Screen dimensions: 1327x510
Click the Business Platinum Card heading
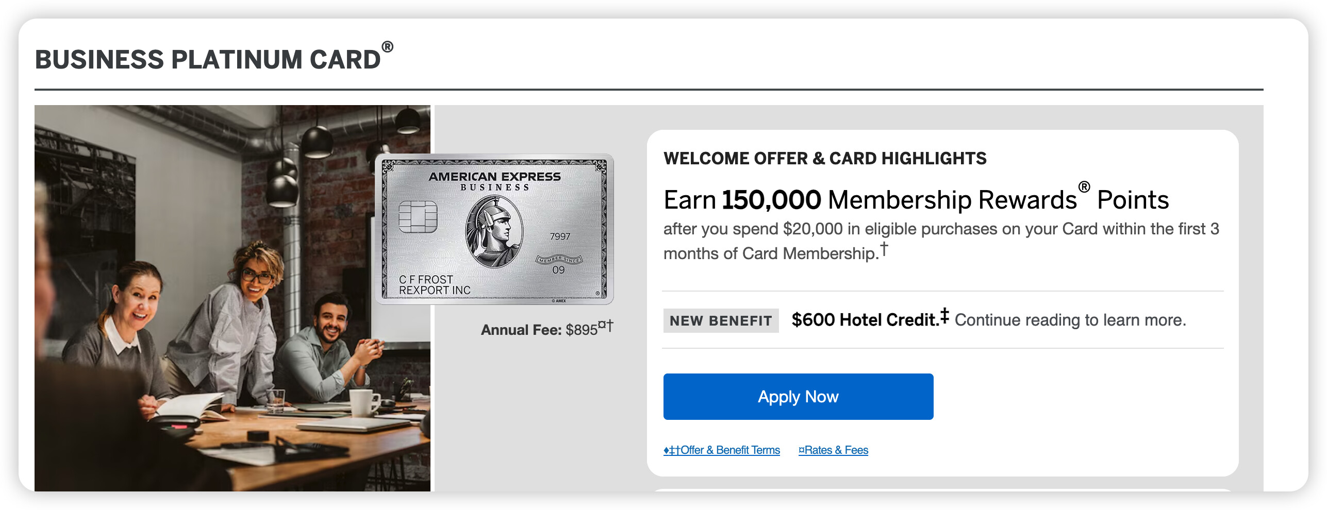pyautogui.click(x=208, y=59)
